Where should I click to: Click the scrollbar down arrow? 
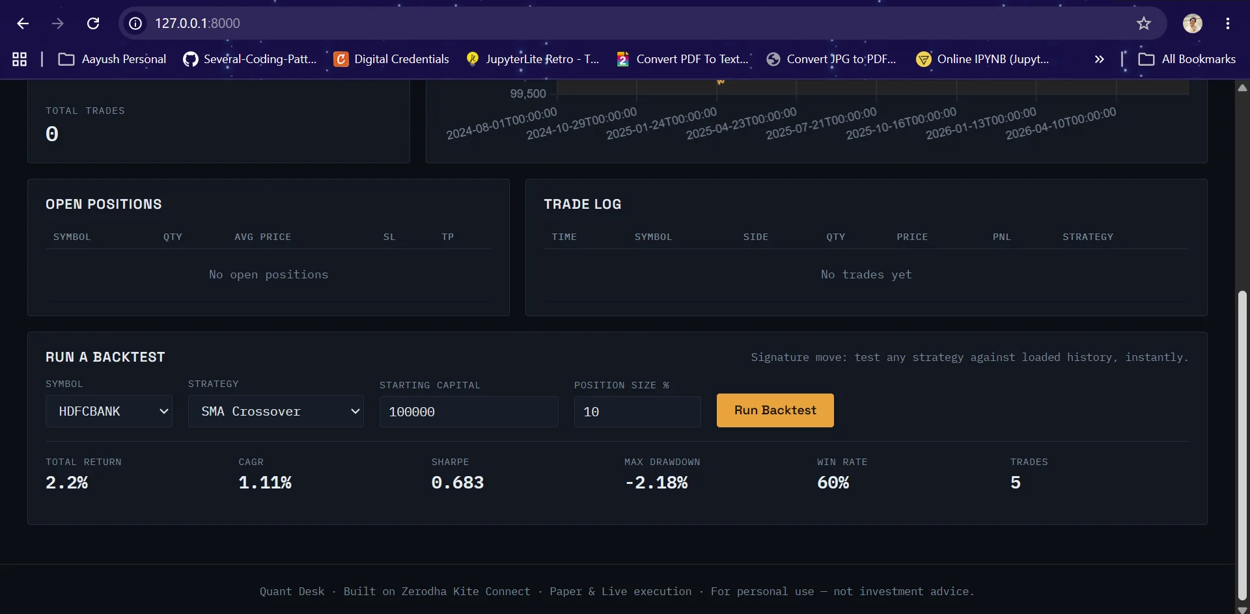[x=1242, y=609]
